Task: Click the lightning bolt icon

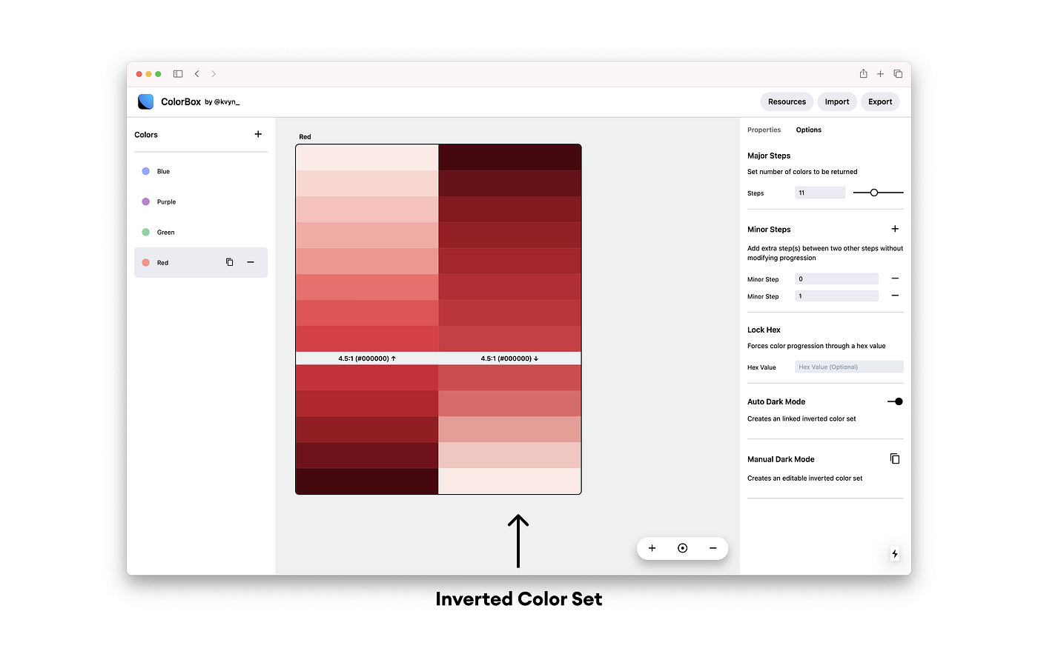Action: pos(895,554)
